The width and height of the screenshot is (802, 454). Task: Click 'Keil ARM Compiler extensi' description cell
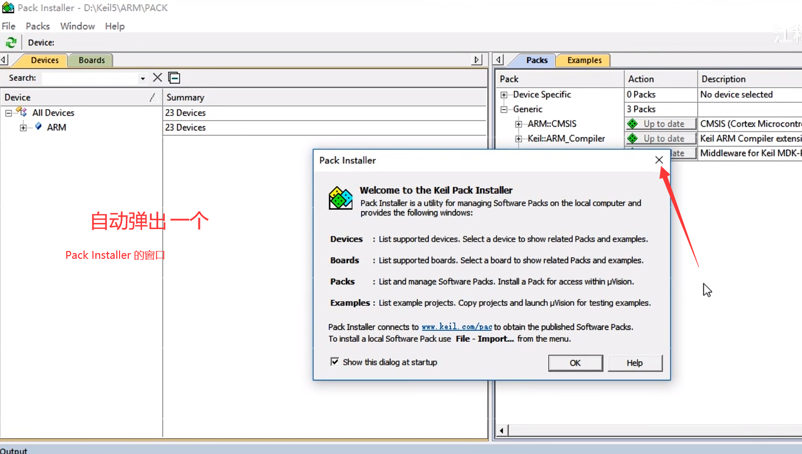[750, 138]
